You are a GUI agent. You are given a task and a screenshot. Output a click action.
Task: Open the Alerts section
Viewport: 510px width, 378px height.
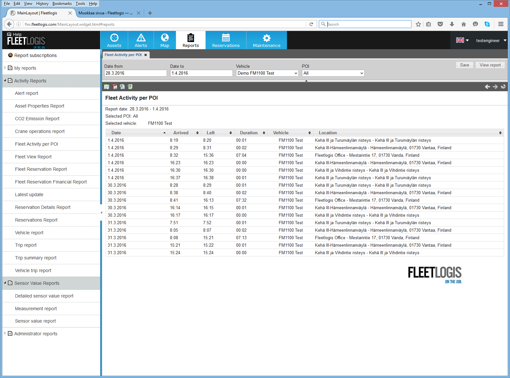(x=141, y=40)
